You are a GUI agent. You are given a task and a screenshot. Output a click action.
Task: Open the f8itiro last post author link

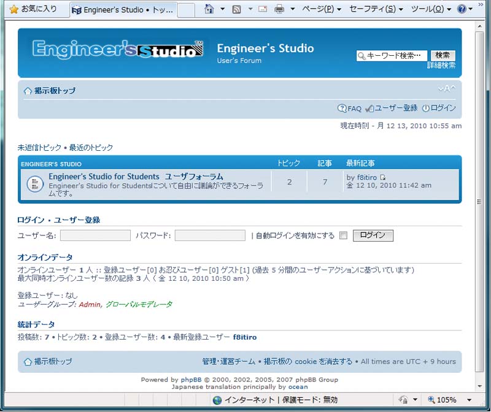click(x=367, y=178)
